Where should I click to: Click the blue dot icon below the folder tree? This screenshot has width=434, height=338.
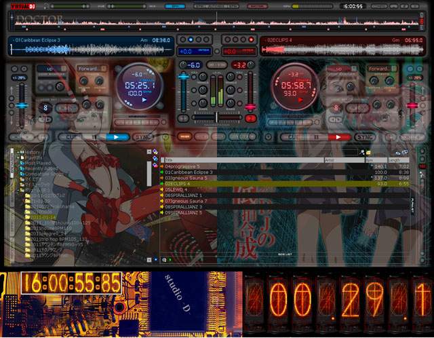[156, 259]
